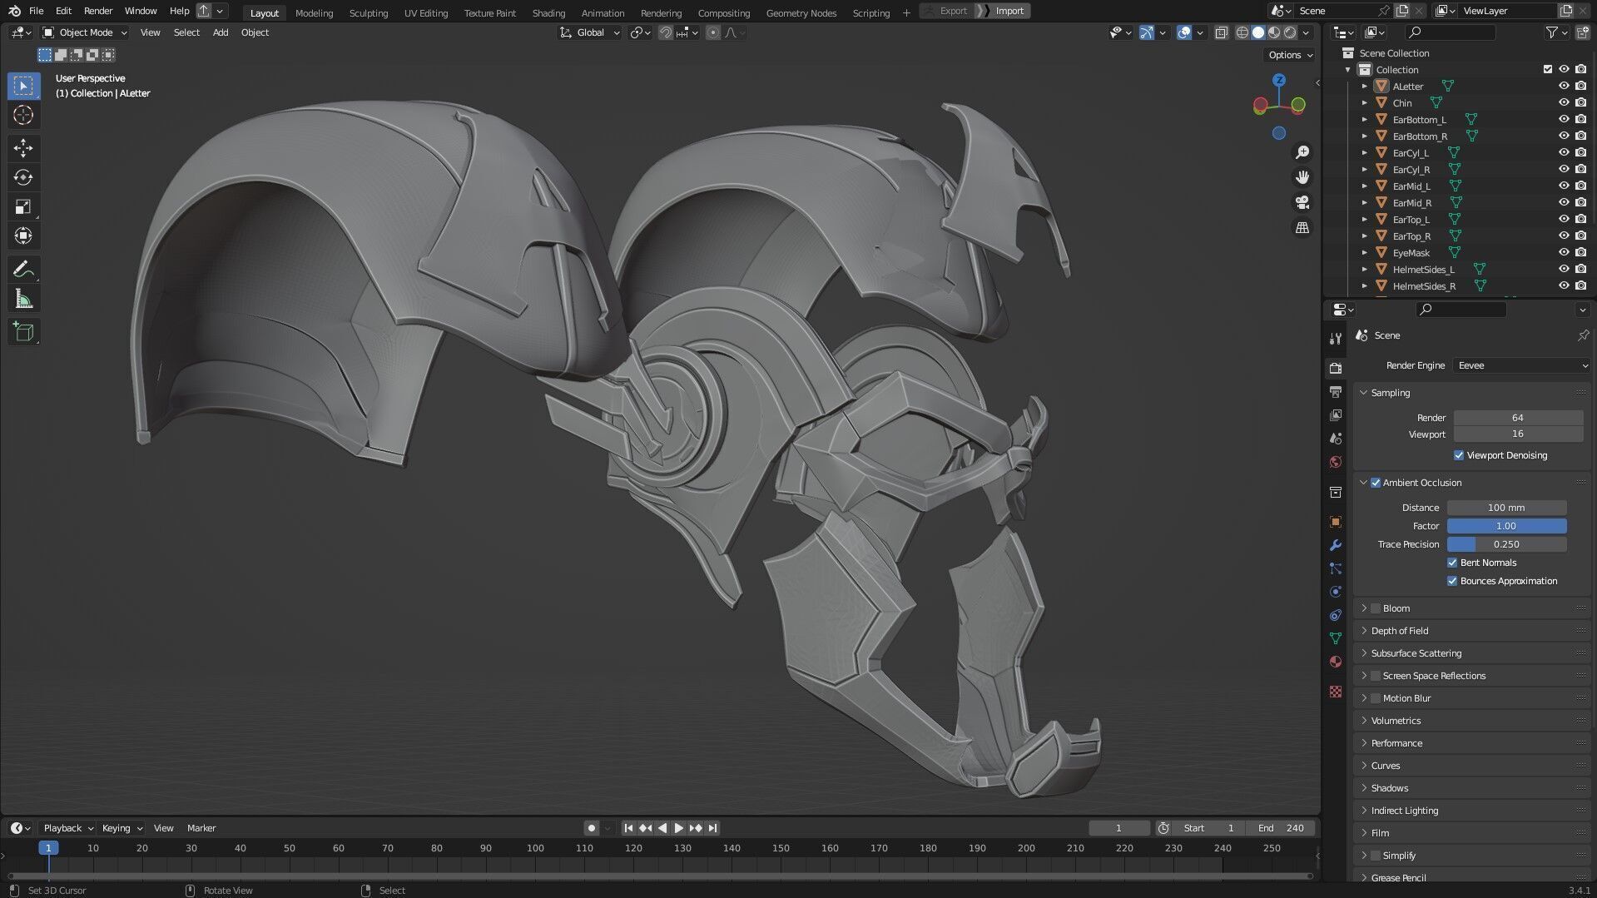Hide the Chin object in viewport
The height and width of the screenshot is (898, 1597).
(1564, 103)
